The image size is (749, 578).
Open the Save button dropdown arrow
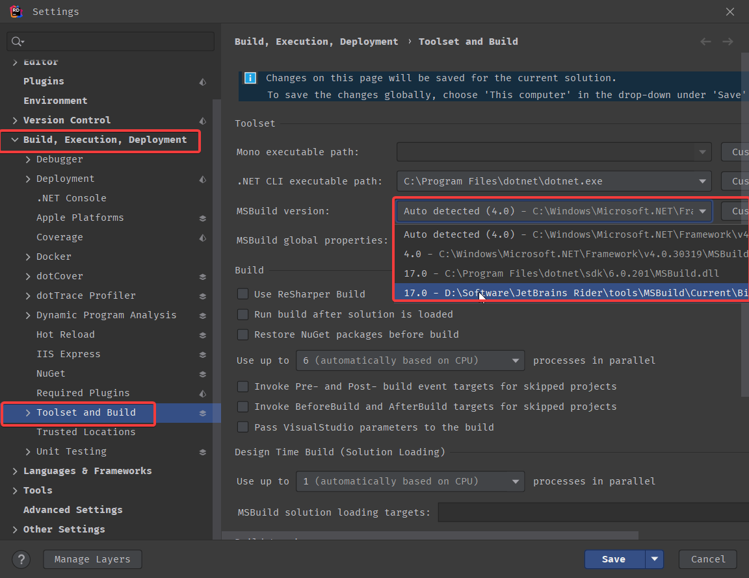point(655,559)
